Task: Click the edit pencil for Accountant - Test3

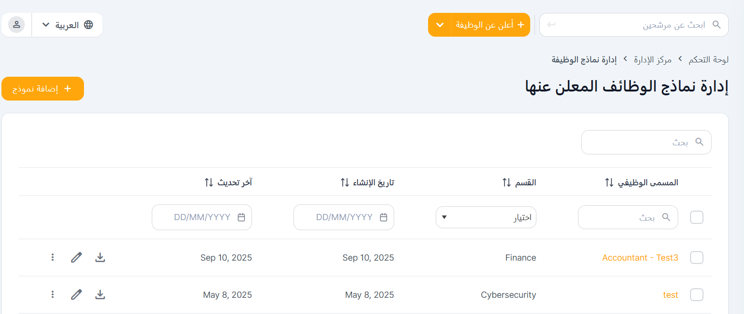Action: coord(76,258)
